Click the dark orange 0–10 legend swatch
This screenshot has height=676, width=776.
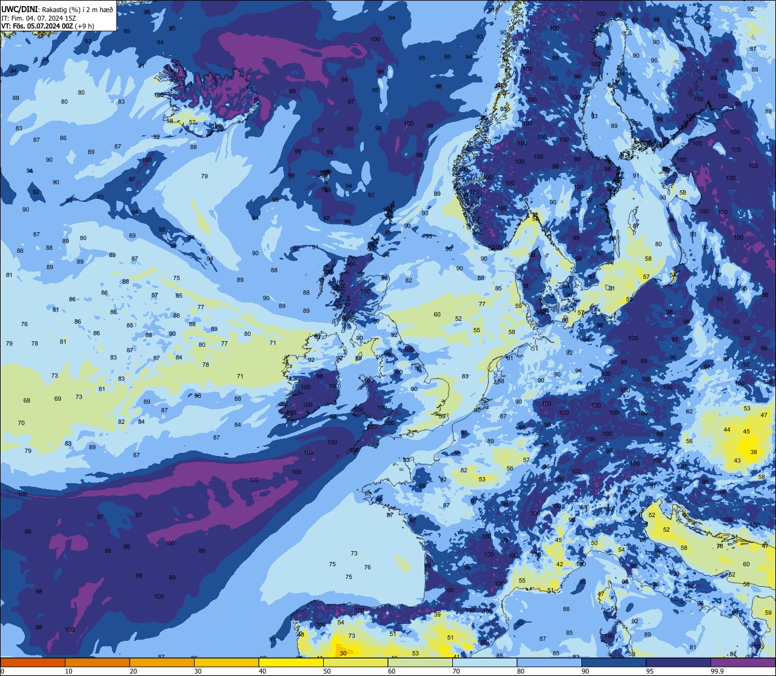click(x=33, y=662)
